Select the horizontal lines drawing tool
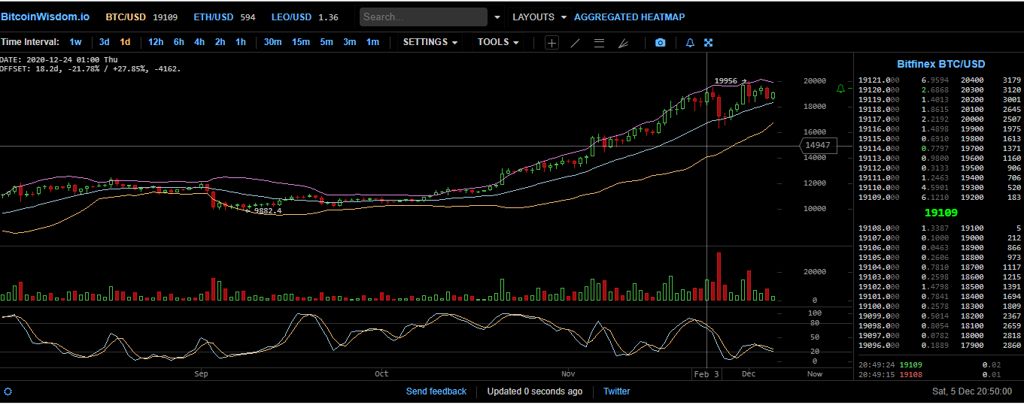The image size is (1024, 408). 599,43
